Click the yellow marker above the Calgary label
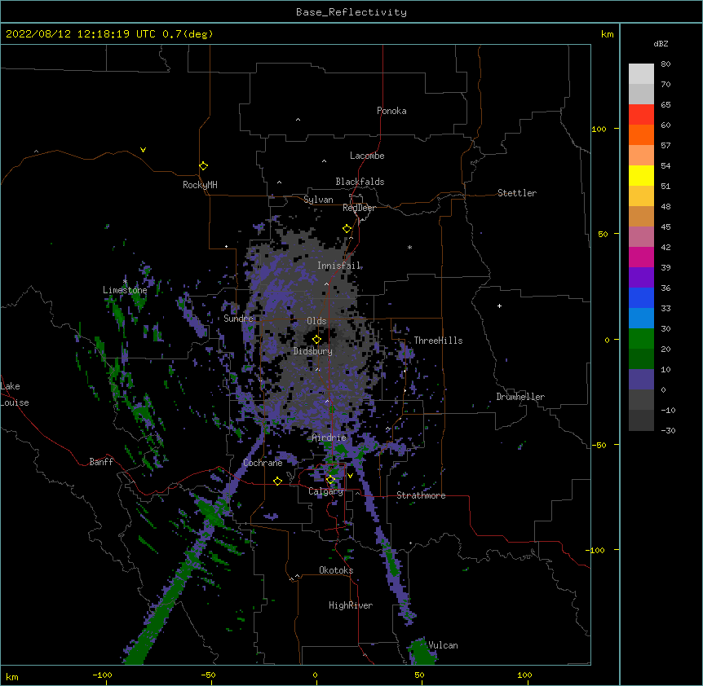 pyautogui.click(x=330, y=480)
